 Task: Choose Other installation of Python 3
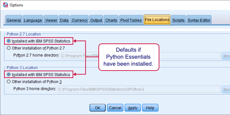(x=34, y=81)
